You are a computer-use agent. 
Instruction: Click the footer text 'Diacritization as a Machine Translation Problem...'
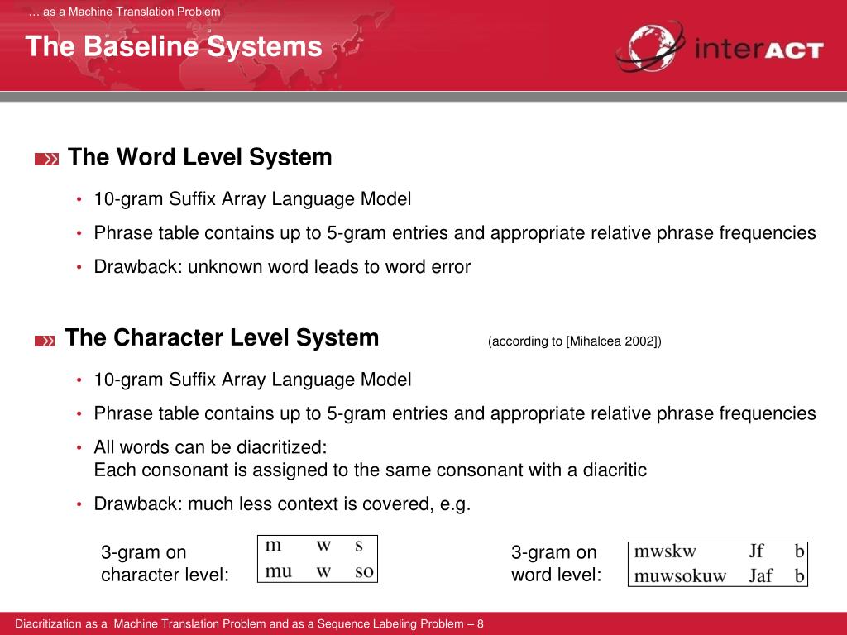point(249,623)
